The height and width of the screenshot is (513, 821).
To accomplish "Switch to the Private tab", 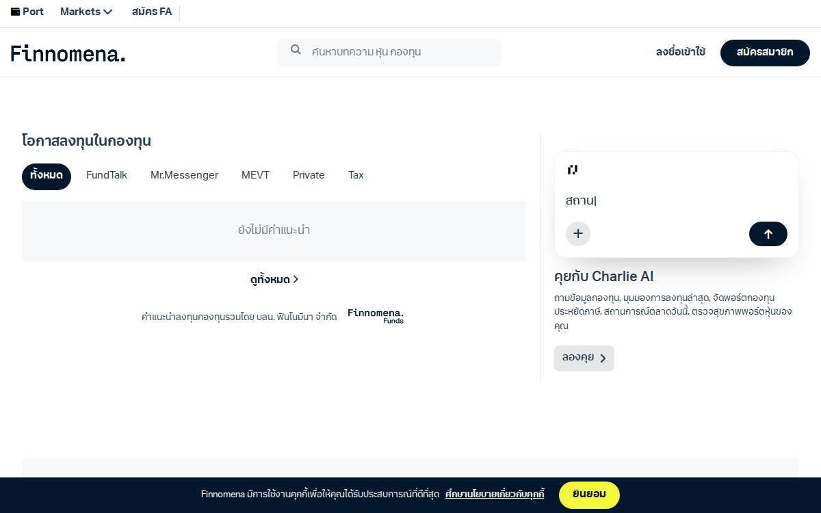I will [x=309, y=175].
